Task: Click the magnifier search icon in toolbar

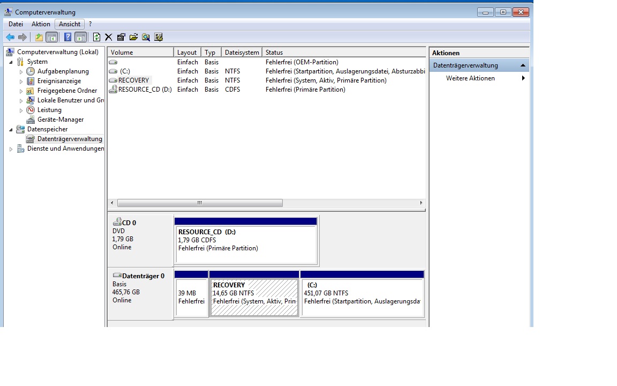Action: [146, 38]
